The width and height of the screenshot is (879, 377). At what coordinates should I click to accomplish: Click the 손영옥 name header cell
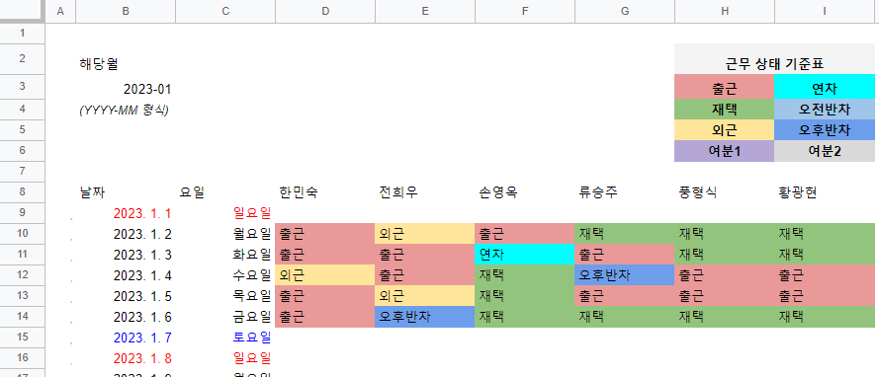point(525,192)
